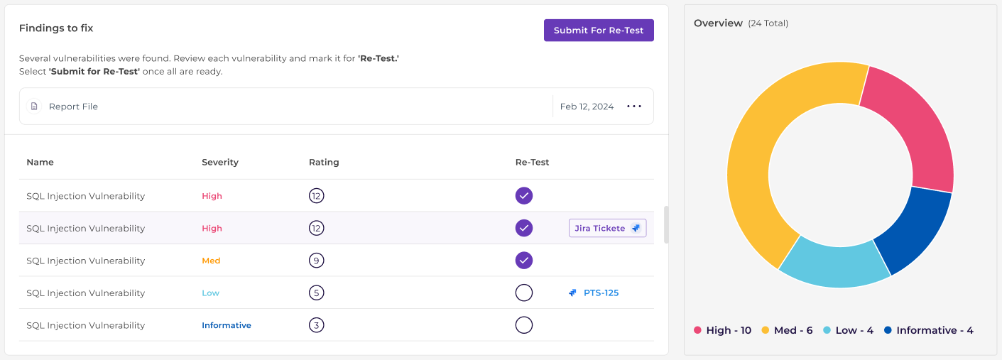This screenshot has width=1002, height=360.
Task: Open the three-dot menu for Report File
Action: pos(634,107)
